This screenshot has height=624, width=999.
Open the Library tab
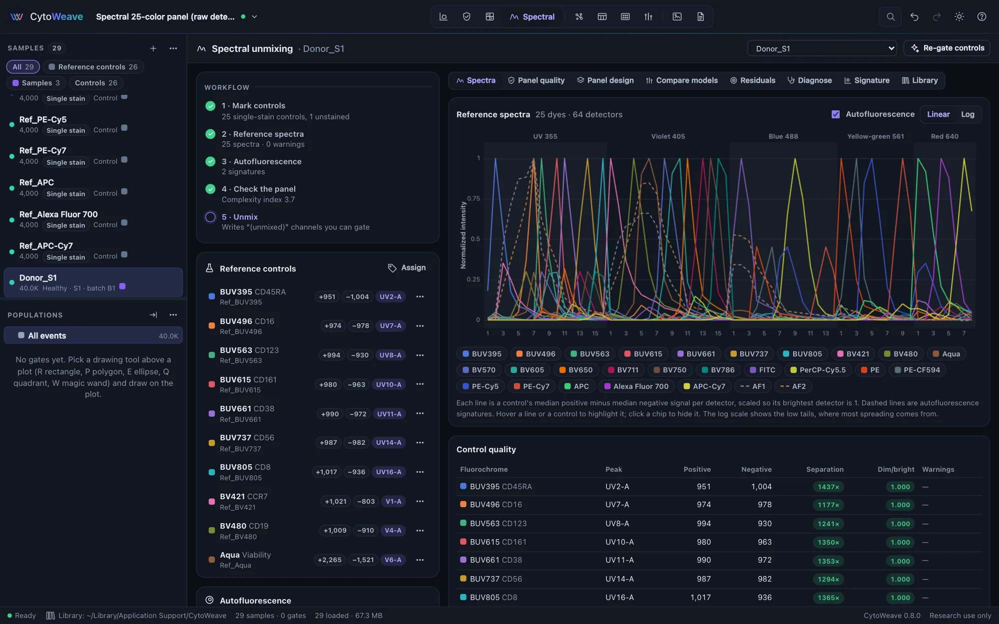click(x=920, y=80)
